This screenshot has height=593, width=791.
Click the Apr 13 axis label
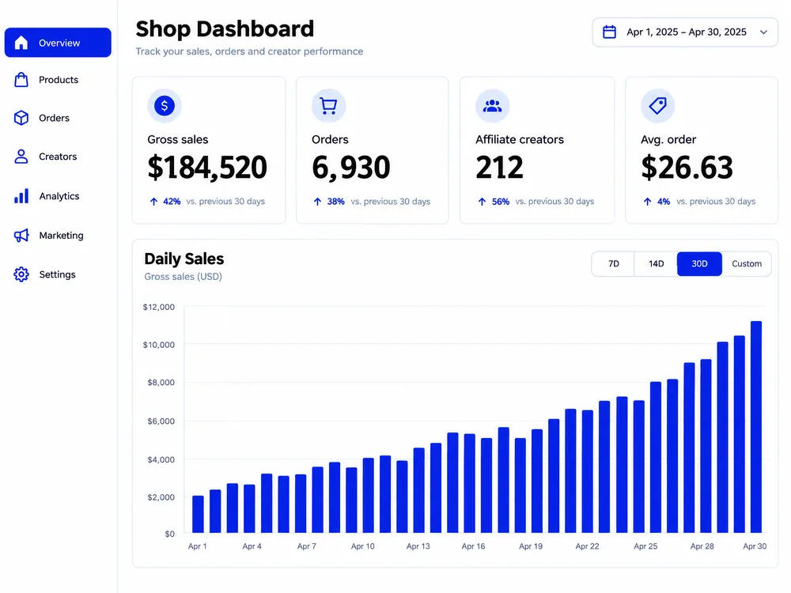pyautogui.click(x=418, y=546)
